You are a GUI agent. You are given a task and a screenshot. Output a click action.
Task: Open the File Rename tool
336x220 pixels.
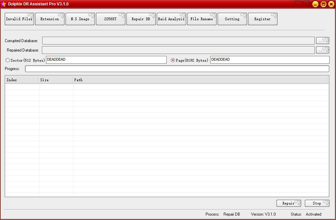(202, 19)
